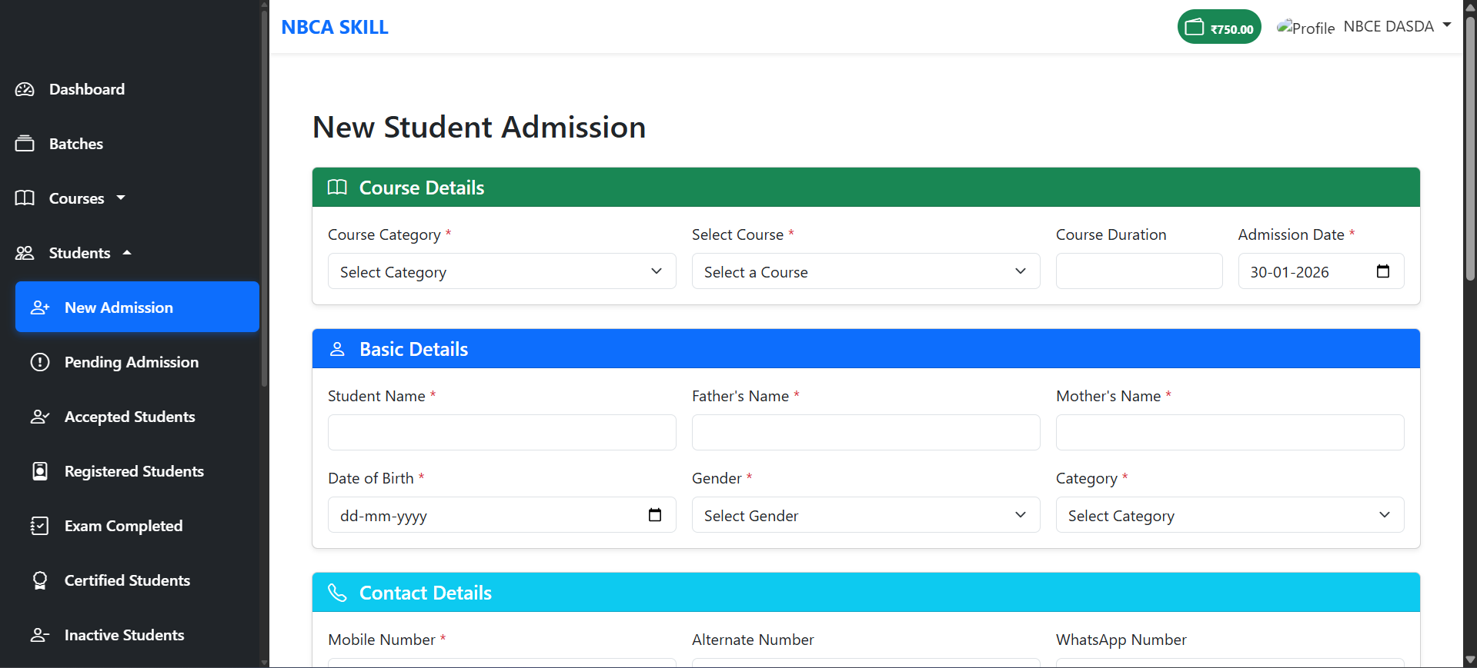Click the book icon in Course Details header
Screen dimensions: 1477x668
[337, 188]
